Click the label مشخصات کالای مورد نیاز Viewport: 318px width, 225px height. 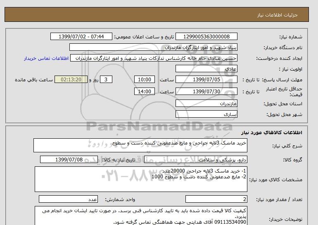[x=275, y=180]
